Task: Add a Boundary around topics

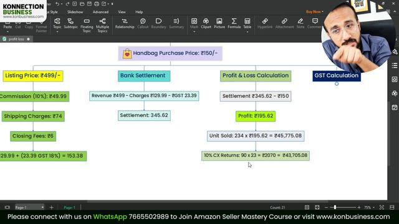Action: tap(158, 24)
